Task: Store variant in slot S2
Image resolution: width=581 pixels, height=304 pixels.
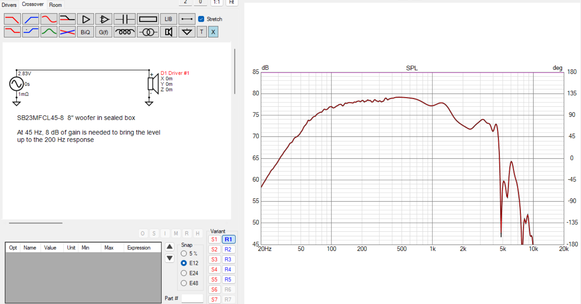Action: pyautogui.click(x=214, y=249)
